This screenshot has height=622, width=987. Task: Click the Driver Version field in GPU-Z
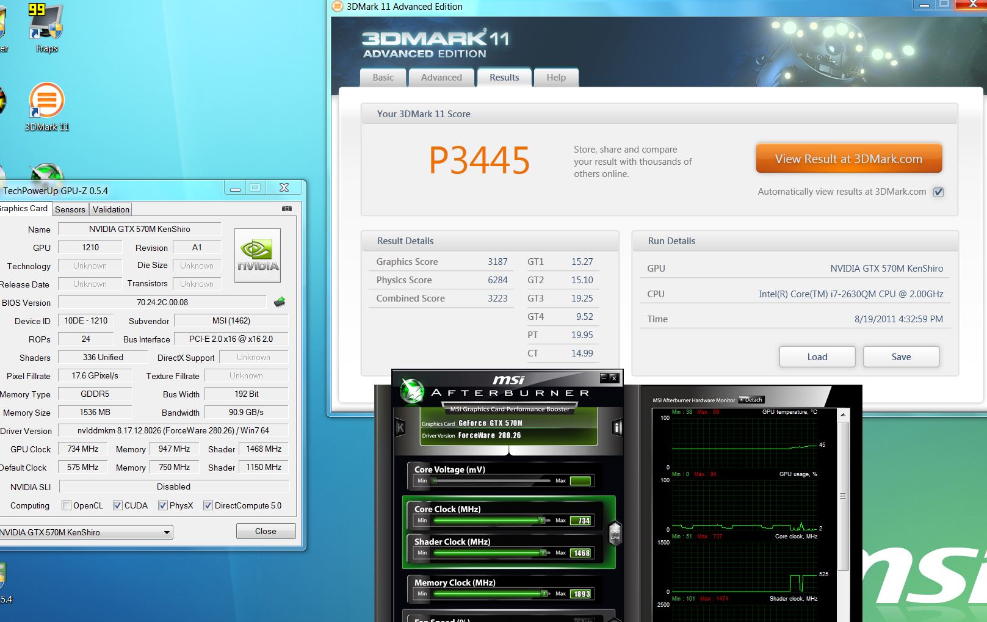(173, 430)
